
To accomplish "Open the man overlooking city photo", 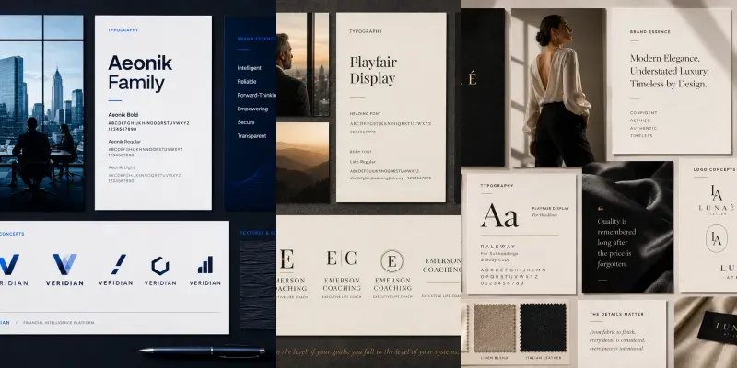I will (x=303, y=64).
